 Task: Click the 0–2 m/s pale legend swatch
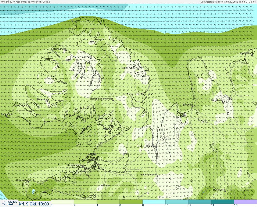coord(62,202)
